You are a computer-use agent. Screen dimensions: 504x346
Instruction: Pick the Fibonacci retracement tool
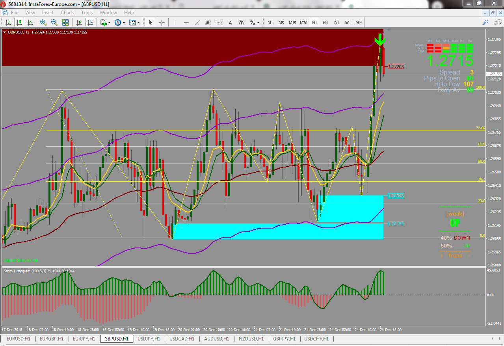tap(219, 23)
